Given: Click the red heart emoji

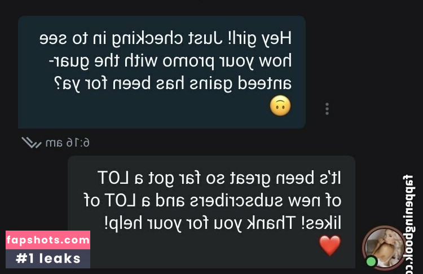Looking at the screenshot, I should pos(330,245).
